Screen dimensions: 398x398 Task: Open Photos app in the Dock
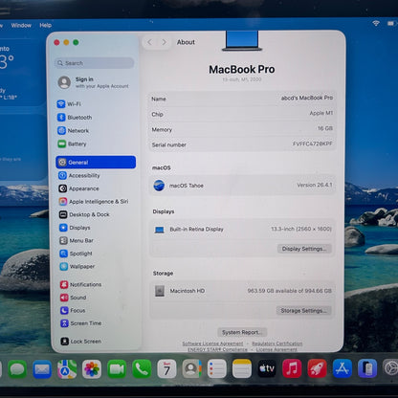92,369
